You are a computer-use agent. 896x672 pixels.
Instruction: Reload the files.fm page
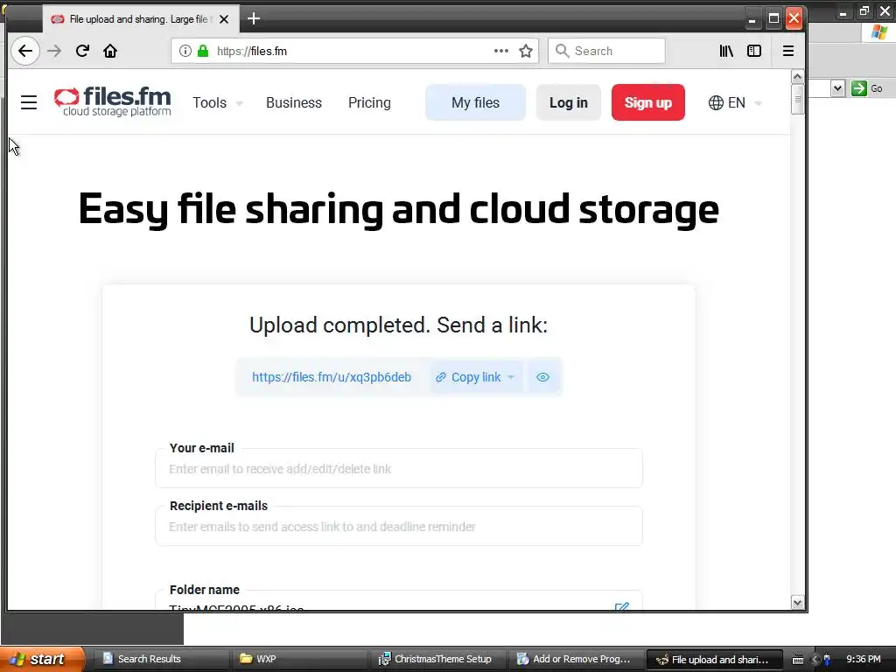pos(82,51)
